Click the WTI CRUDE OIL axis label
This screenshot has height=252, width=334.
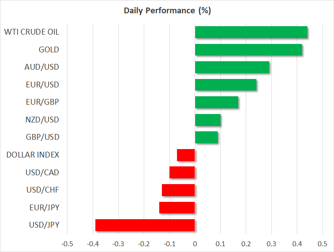(x=31, y=32)
